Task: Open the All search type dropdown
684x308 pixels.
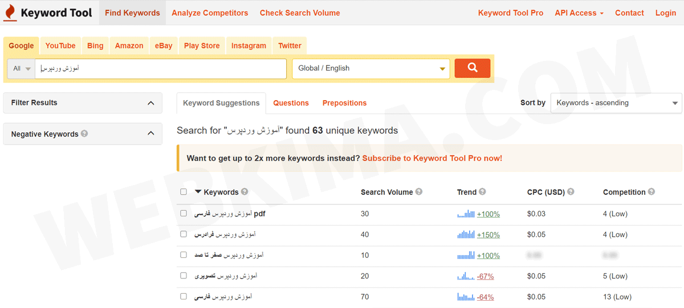Action: [x=21, y=68]
